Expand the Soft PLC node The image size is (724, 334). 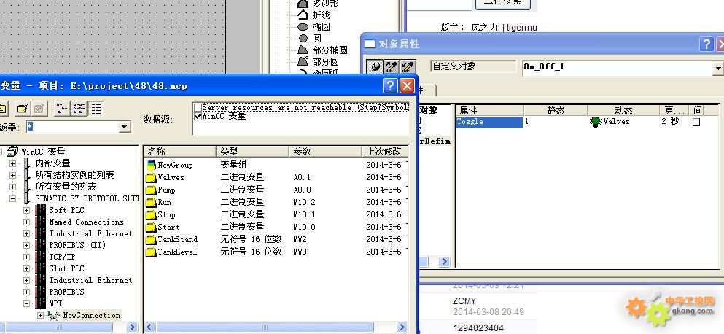(26, 210)
